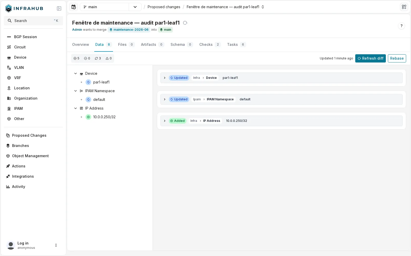Switch to the Artifacts tab

coord(152,45)
